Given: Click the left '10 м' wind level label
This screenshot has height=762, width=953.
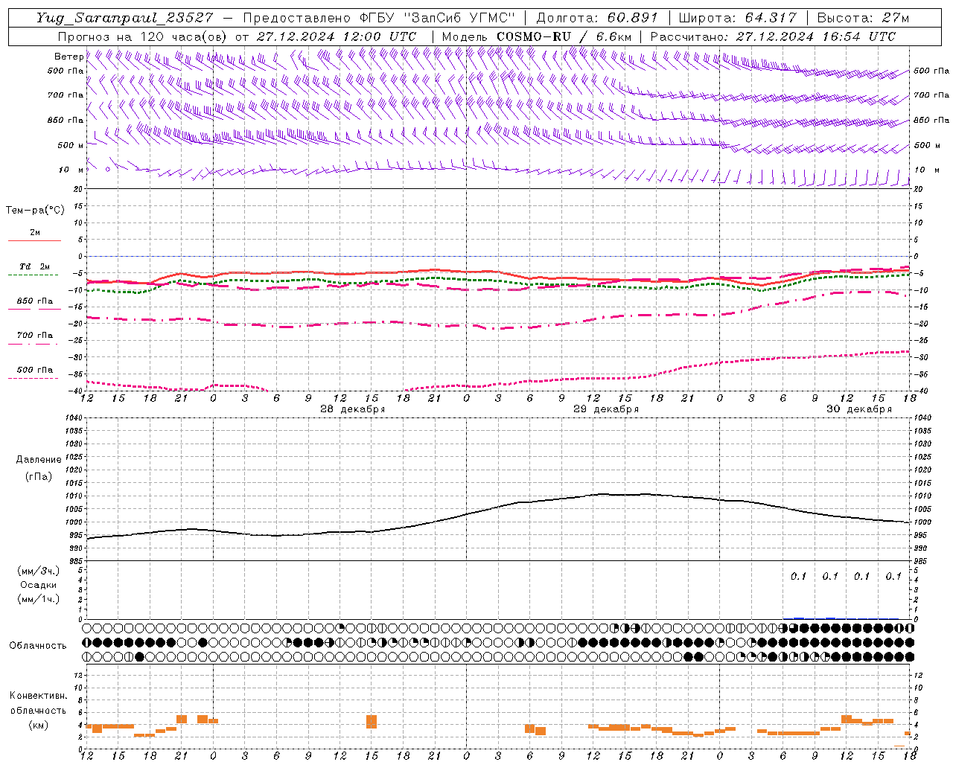Looking at the screenshot, I should (71, 170).
